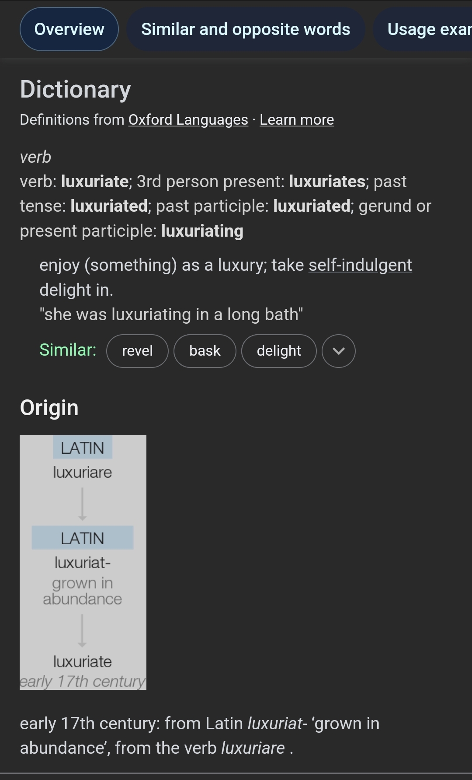The width and height of the screenshot is (472, 780).
Task: Click the bold word luxuriating
Action: (x=202, y=231)
